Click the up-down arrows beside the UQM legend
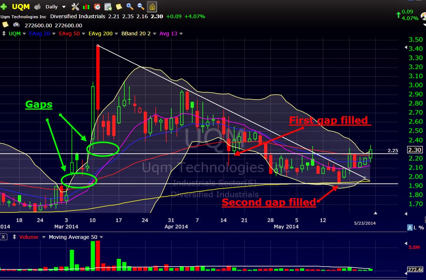 point(4,33)
